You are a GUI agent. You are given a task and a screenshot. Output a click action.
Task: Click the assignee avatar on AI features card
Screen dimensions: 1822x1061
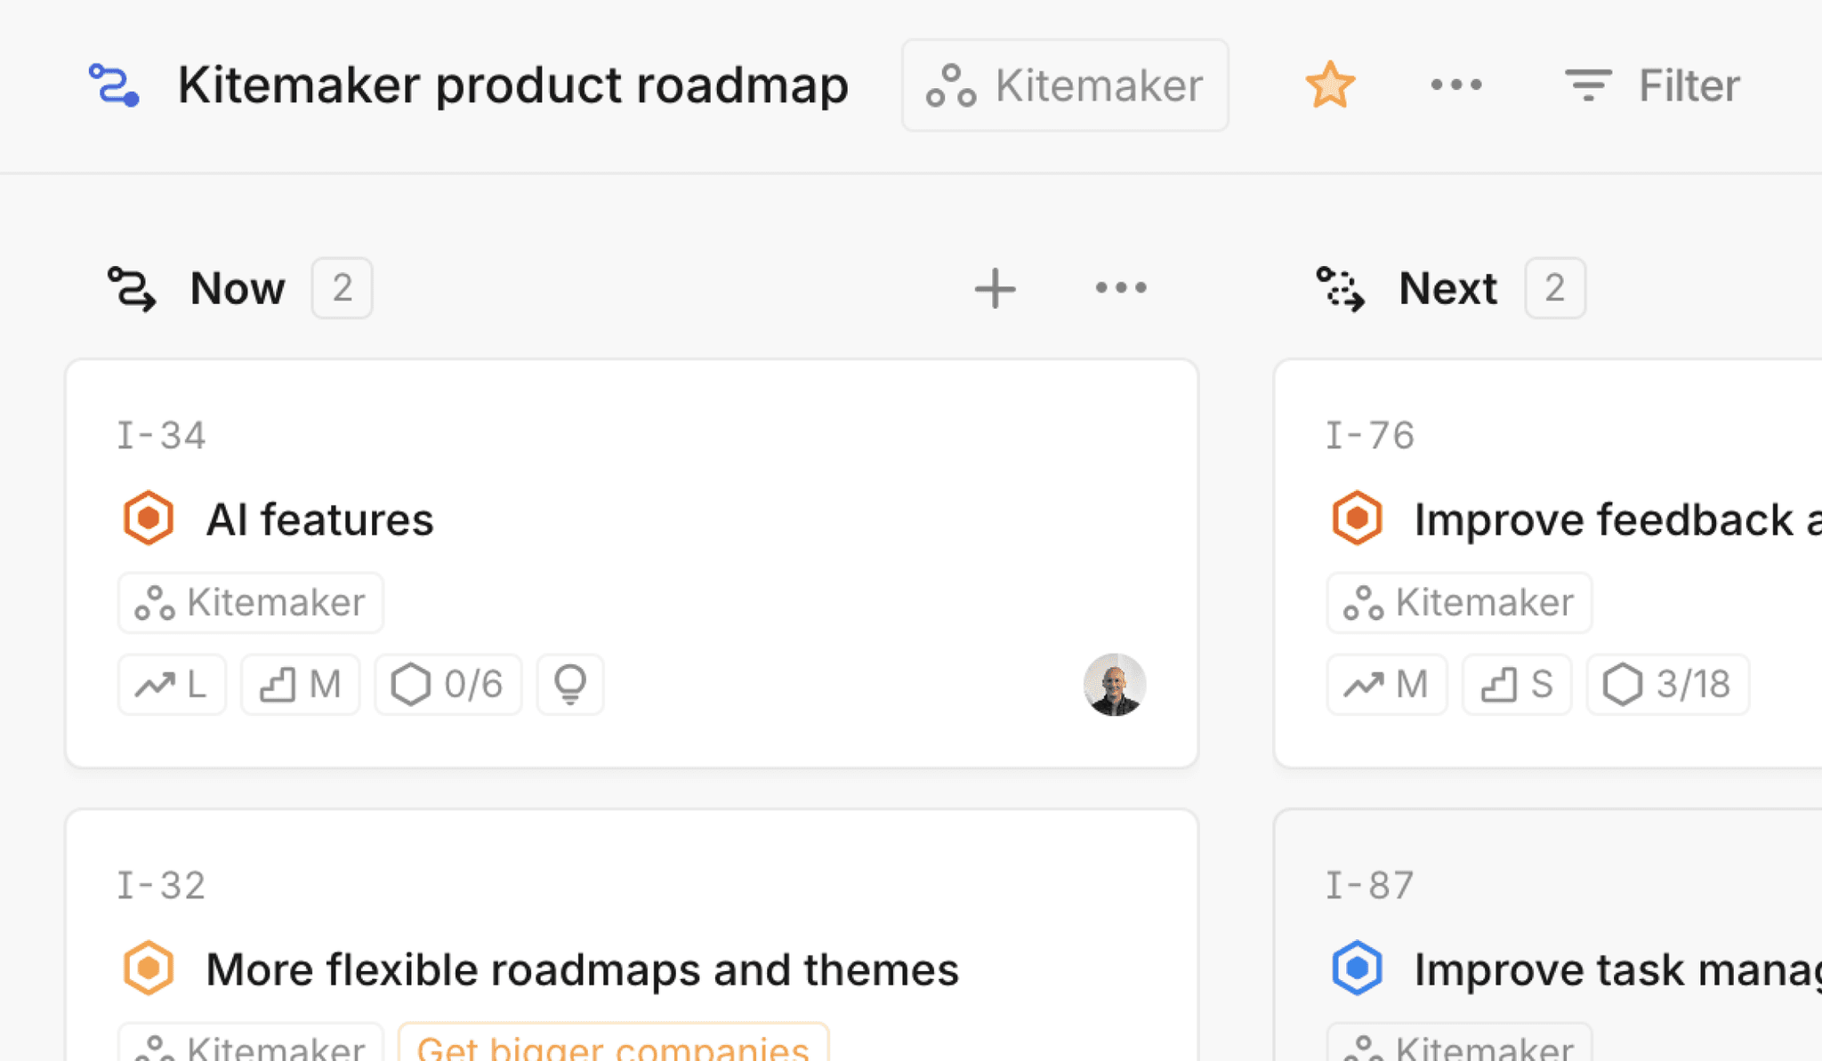coord(1114,685)
